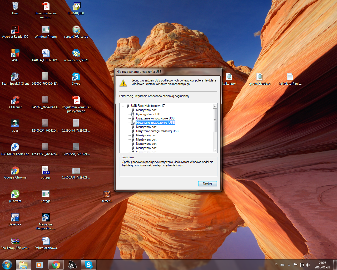Select the RealTemp_370 archive icon

(x=15, y=241)
